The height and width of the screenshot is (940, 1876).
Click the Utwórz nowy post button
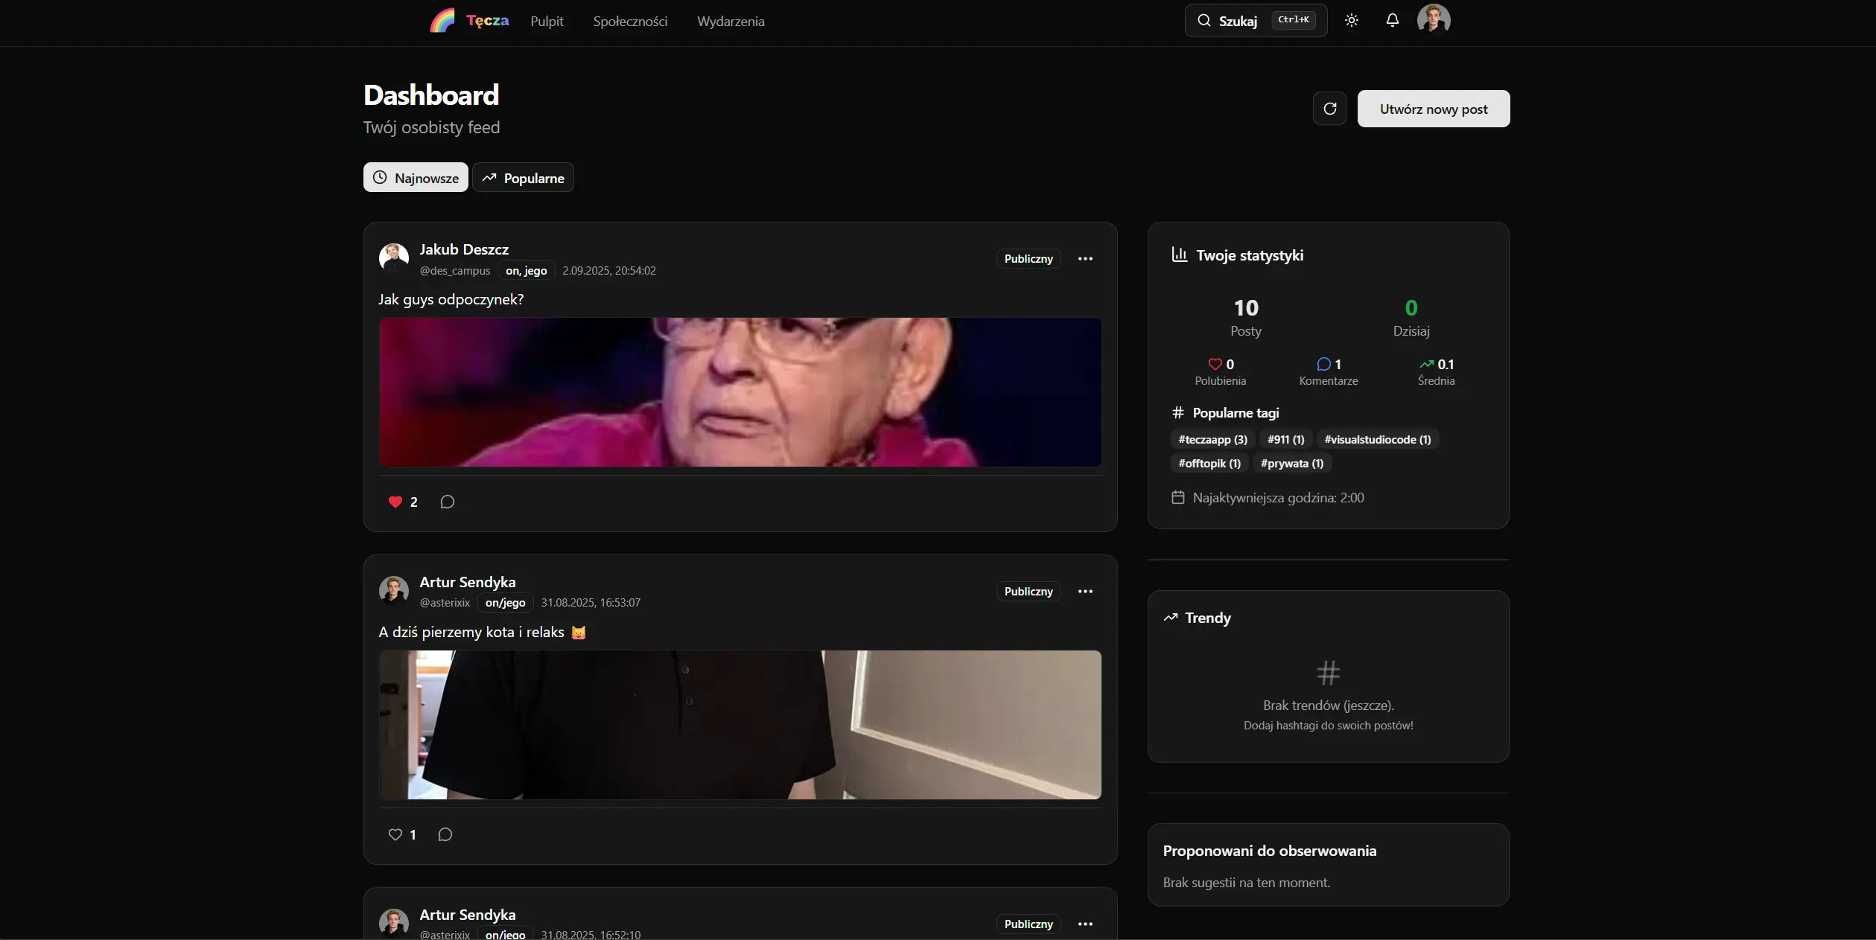pyautogui.click(x=1433, y=109)
